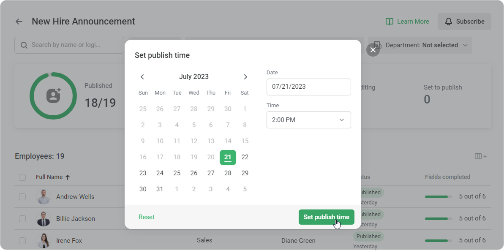Click the Learn More book icon
The height and width of the screenshot is (250, 504).
pyautogui.click(x=389, y=22)
